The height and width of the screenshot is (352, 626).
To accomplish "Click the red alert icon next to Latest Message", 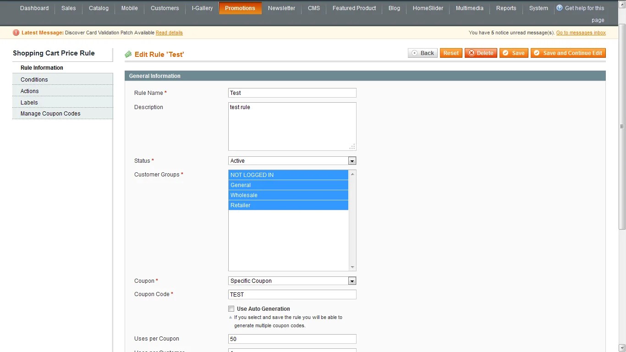I will 16,33.
